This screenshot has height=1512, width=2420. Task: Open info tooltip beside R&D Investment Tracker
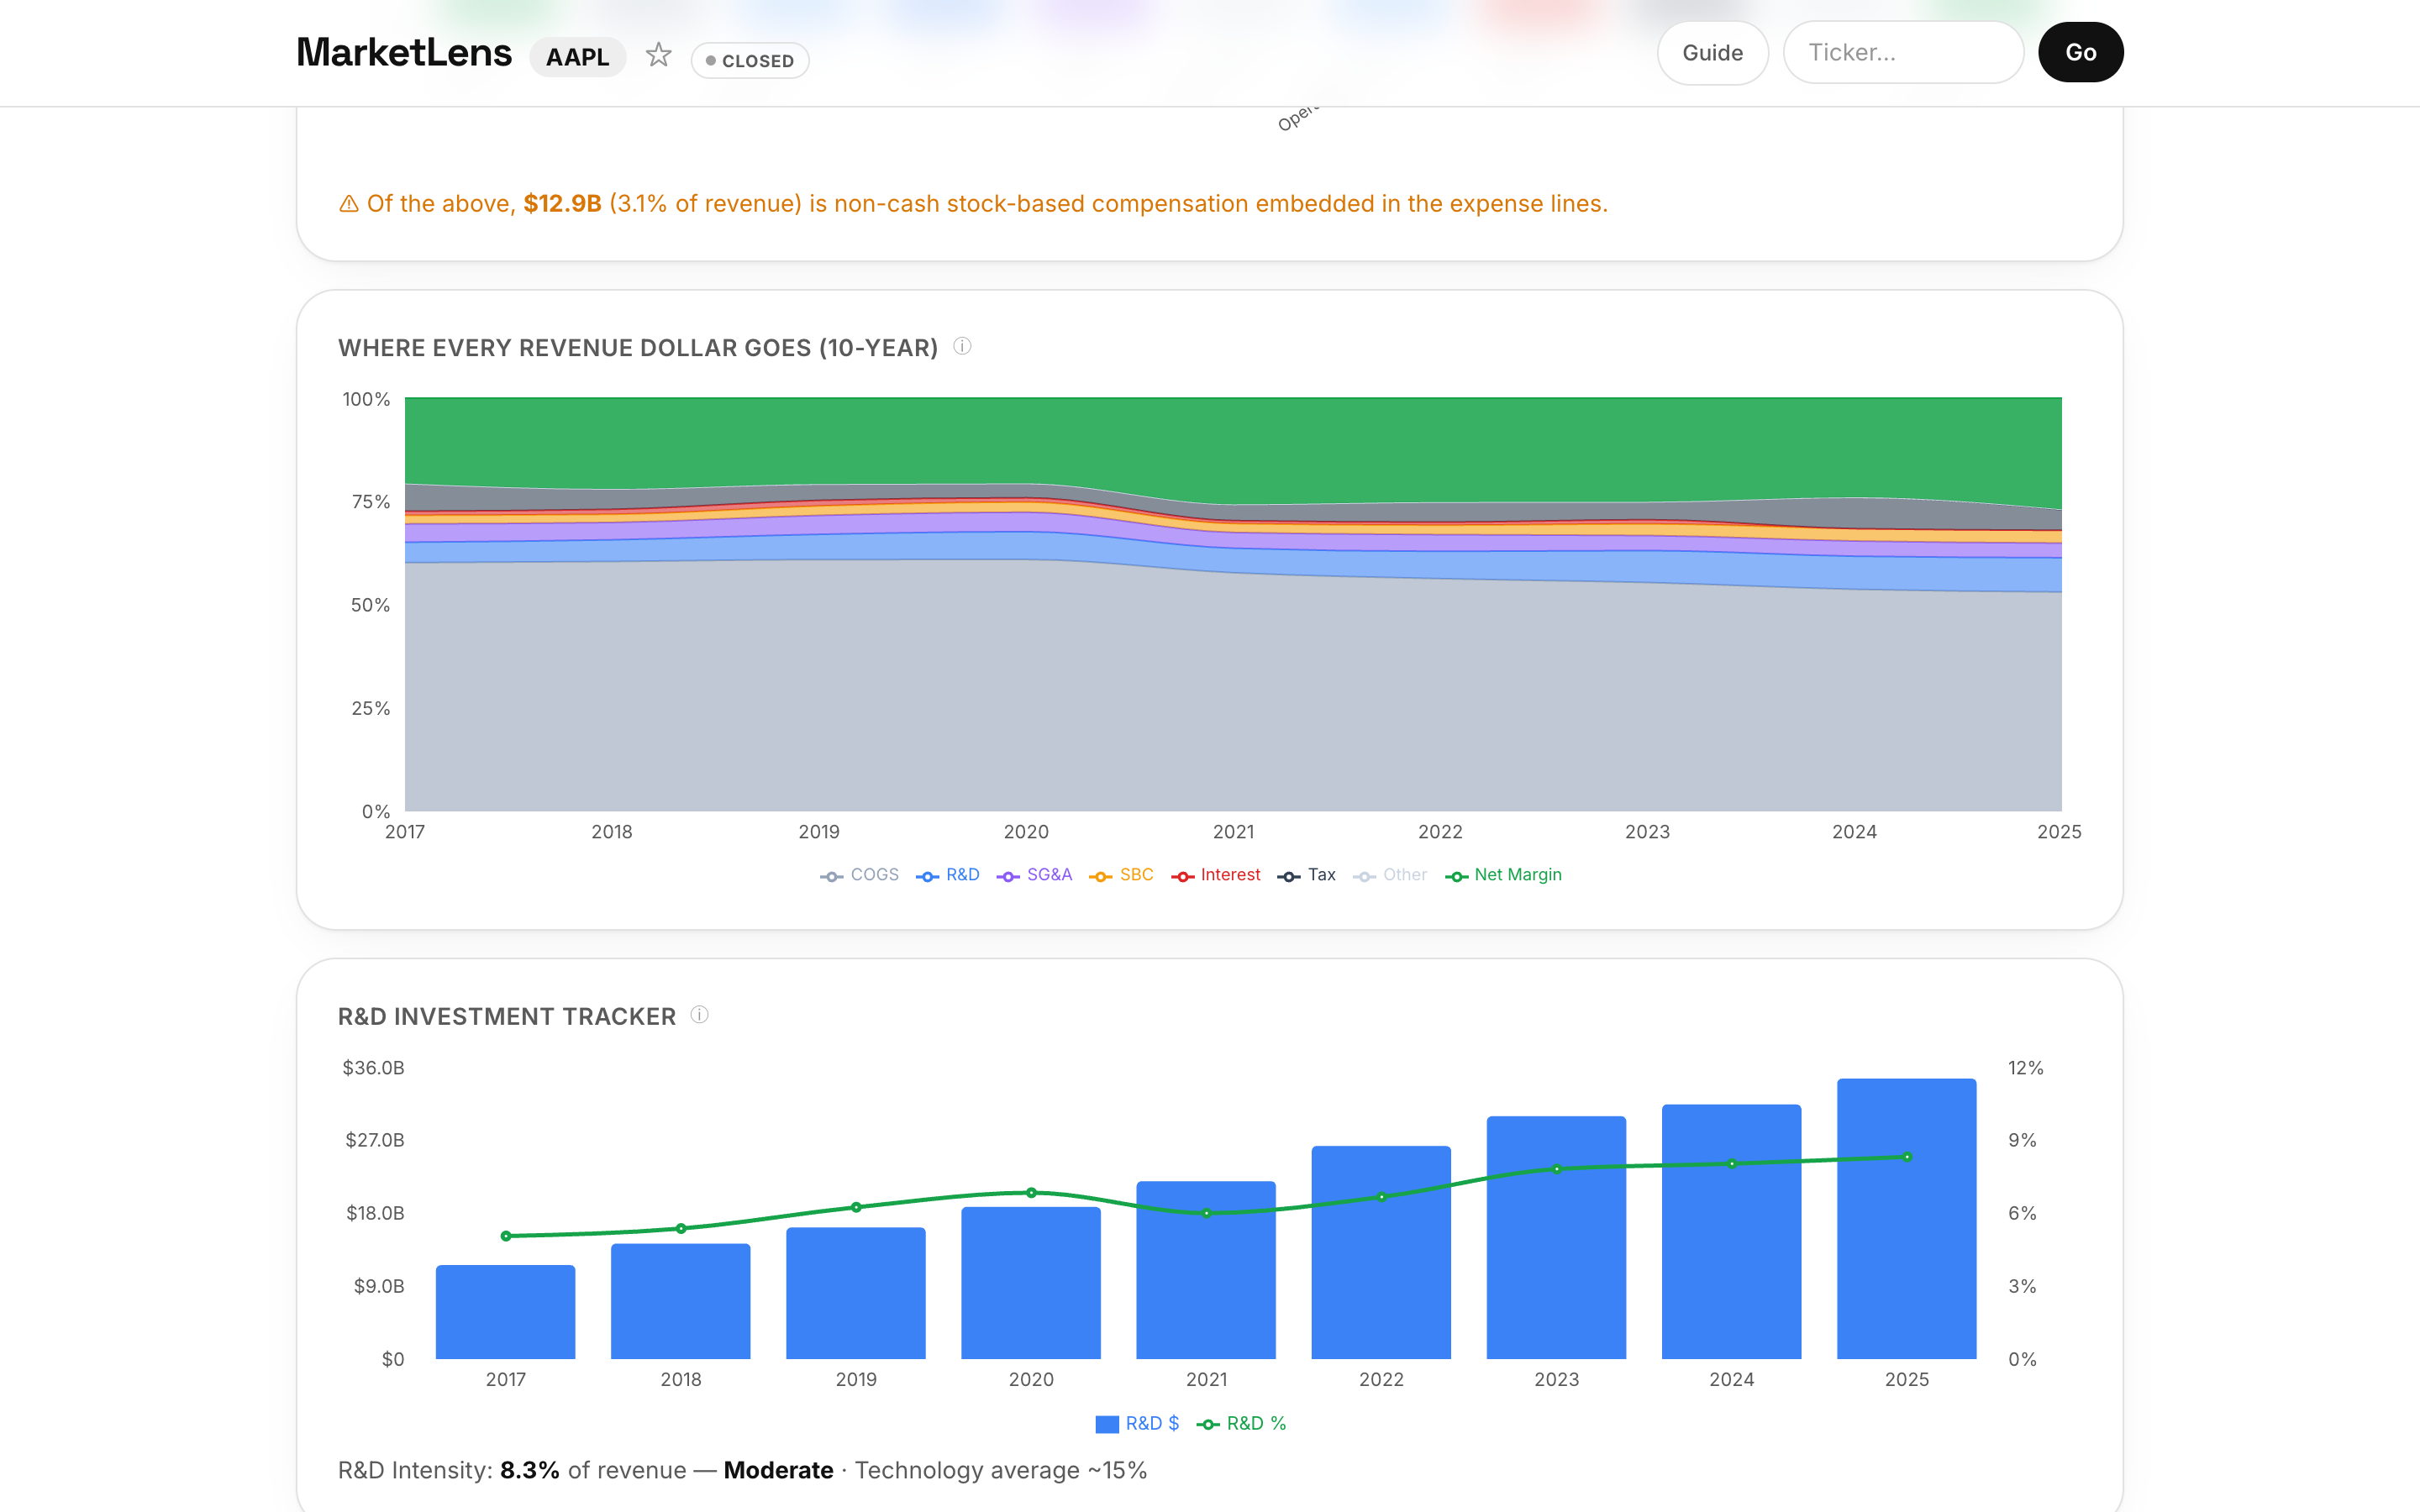700,1015
